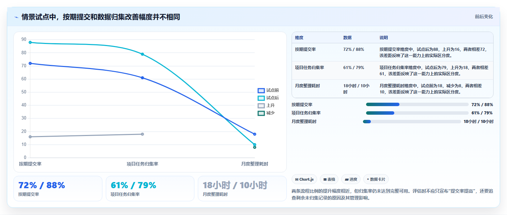This screenshot has width=507, height=215.
Task: Toggle the 减少 legend series
Action: tap(266, 113)
